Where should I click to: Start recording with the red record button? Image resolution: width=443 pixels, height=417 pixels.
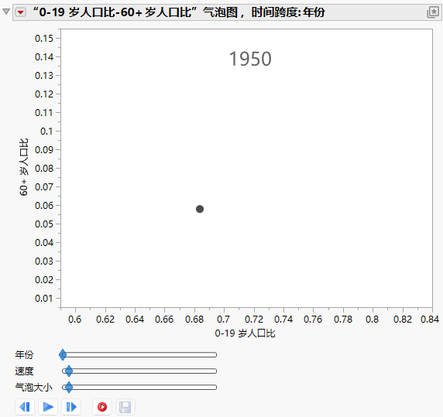102,407
